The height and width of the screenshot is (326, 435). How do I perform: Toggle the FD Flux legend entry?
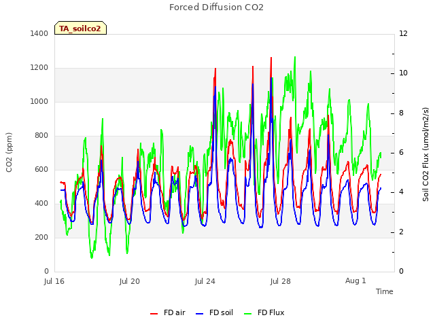[x=264, y=312]
